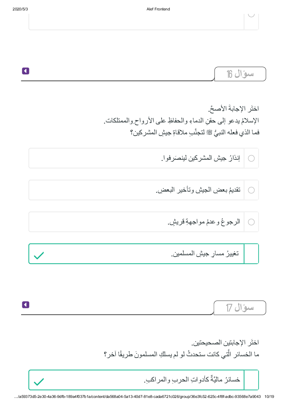Open the "سؤال 17" question tab
Image resolution: width=287 pixels, height=406 pixels.
click(240, 308)
